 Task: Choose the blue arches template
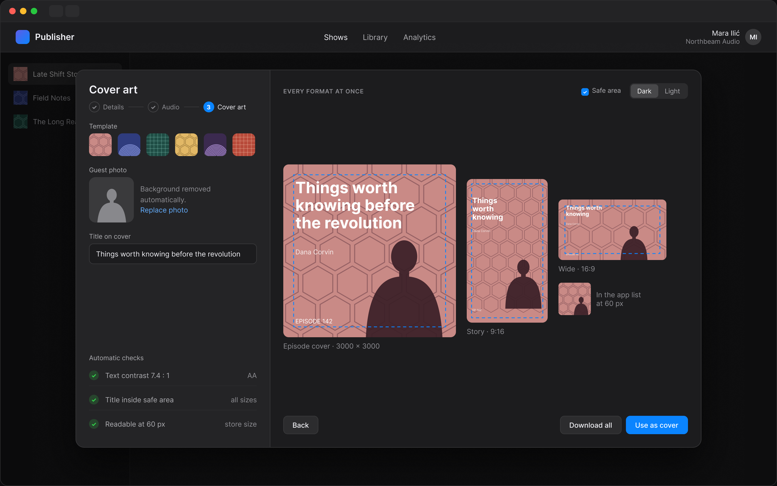click(129, 145)
